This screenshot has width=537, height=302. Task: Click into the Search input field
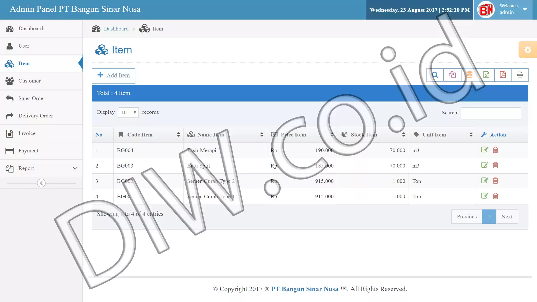[x=491, y=113]
